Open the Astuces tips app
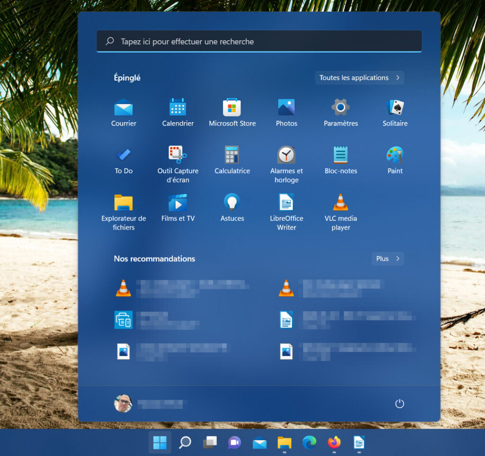Viewport: 485px width, 456px height. pos(232,208)
